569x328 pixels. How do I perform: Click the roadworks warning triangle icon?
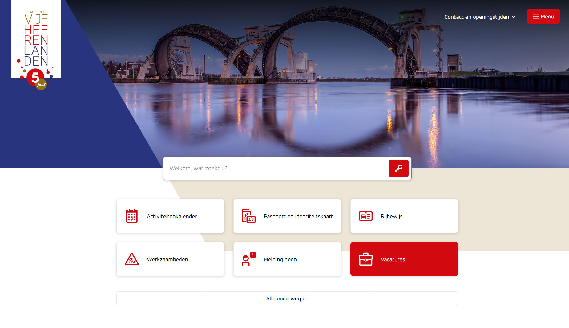(x=132, y=259)
